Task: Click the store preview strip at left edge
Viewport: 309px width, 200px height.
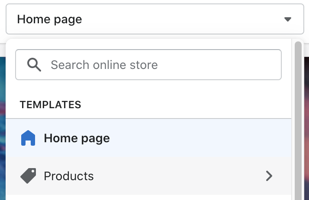Action: (3, 128)
